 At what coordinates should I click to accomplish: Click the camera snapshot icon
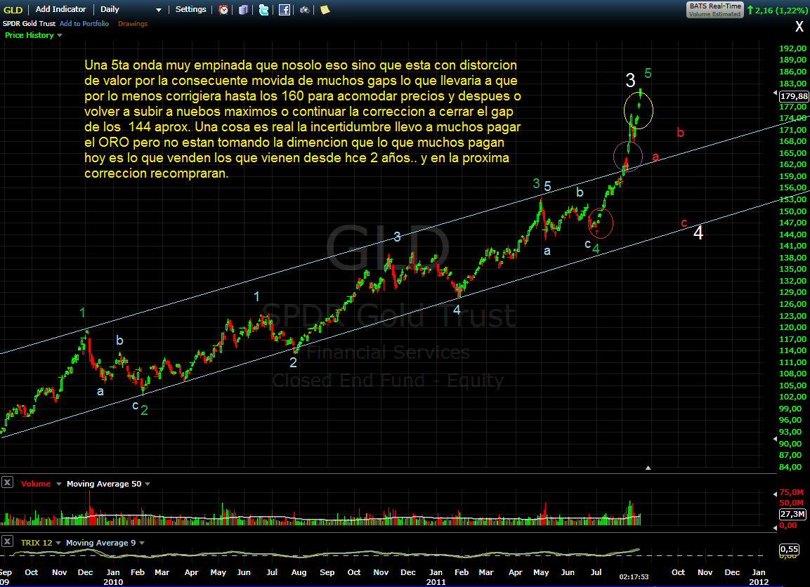[x=305, y=10]
